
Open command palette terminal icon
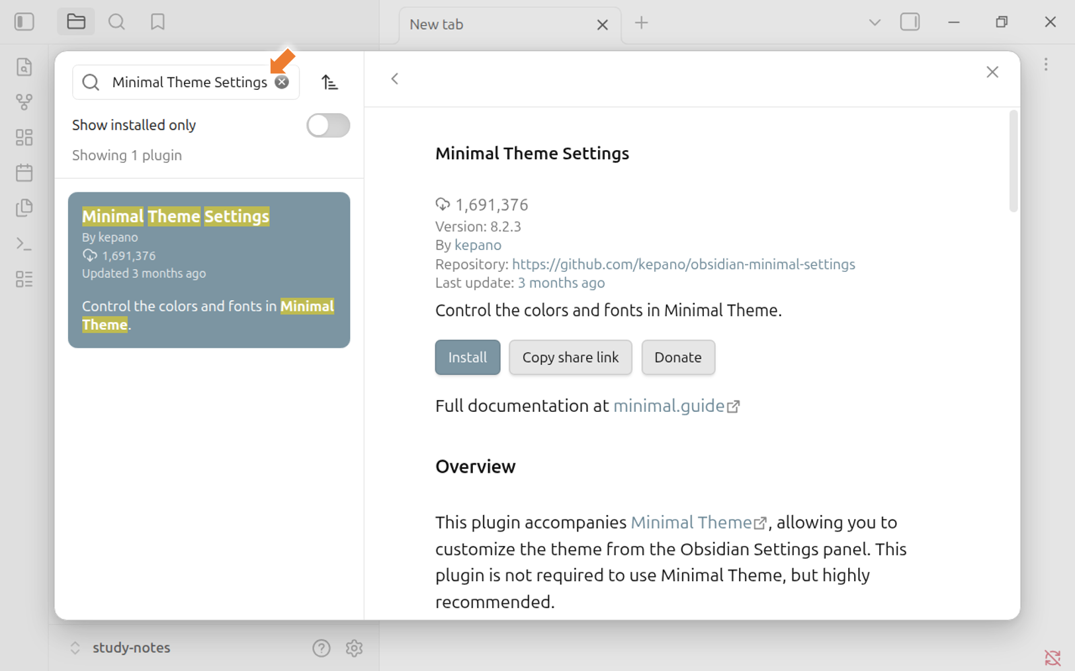pos(24,244)
